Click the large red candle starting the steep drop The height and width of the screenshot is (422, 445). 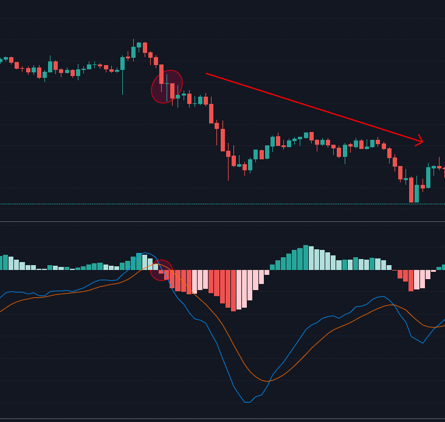pyautogui.click(x=212, y=114)
